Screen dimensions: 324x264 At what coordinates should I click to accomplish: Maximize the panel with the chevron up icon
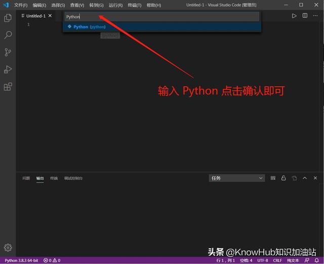click(x=305, y=178)
